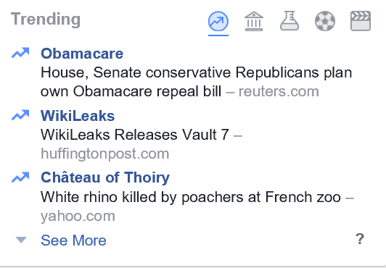386x268 pixels.
Task: Read the Obamacare repeal bill headline
Action: click(x=196, y=82)
